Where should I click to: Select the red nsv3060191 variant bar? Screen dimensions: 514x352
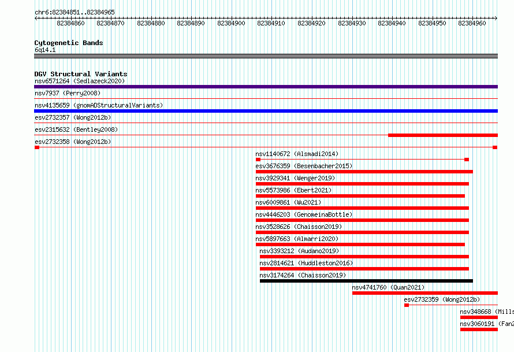pyautogui.click(x=479, y=329)
